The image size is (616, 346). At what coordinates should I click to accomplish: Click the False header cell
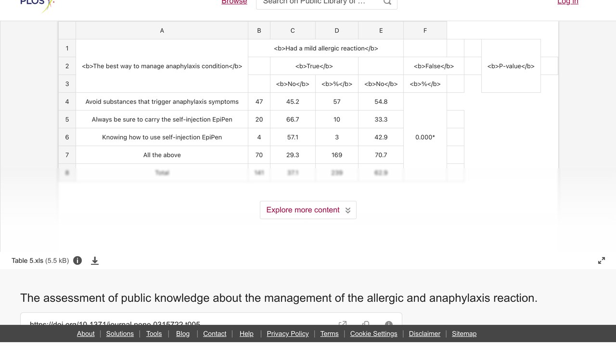point(434,66)
